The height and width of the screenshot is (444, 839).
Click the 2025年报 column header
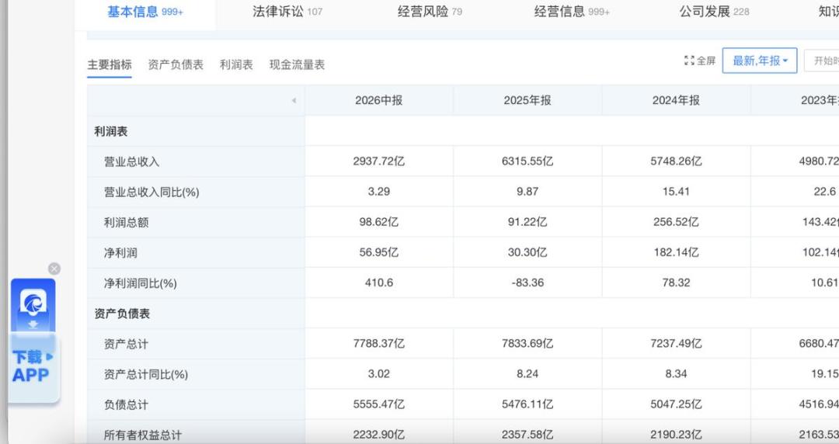tap(527, 101)
